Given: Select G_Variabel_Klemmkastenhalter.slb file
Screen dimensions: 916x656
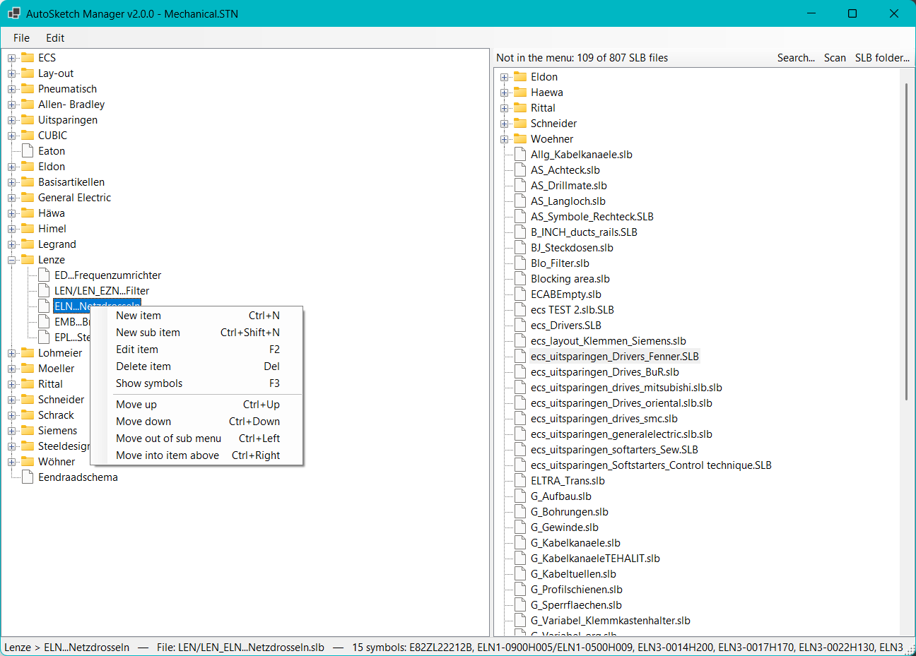Looking at the screenshot, I should [611, 620].
